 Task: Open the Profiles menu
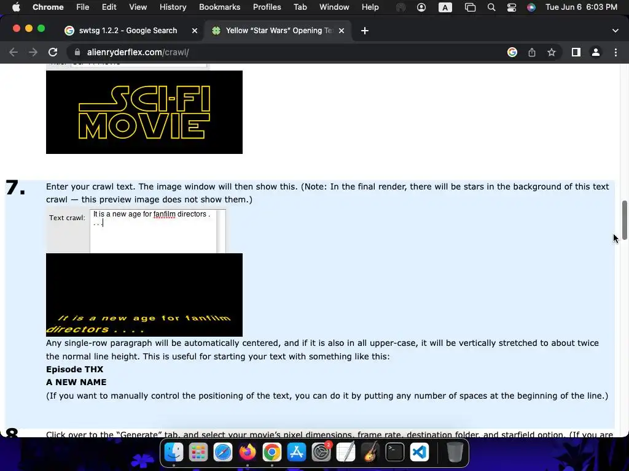coord(267,7)
